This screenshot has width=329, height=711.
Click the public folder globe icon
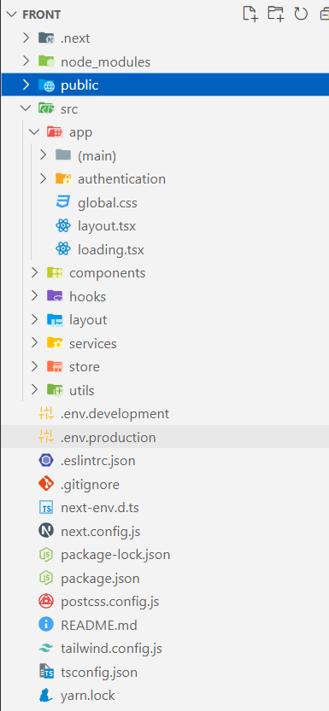(x=46, y=85)
